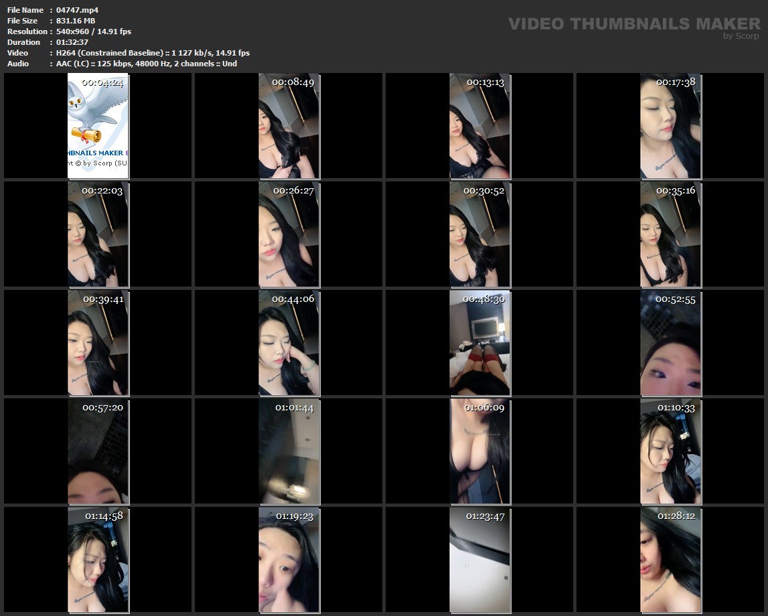The width and height of the screenshot is (768, 616).
Task: Open the 01:23:47 frame
Action: [479, 560]
